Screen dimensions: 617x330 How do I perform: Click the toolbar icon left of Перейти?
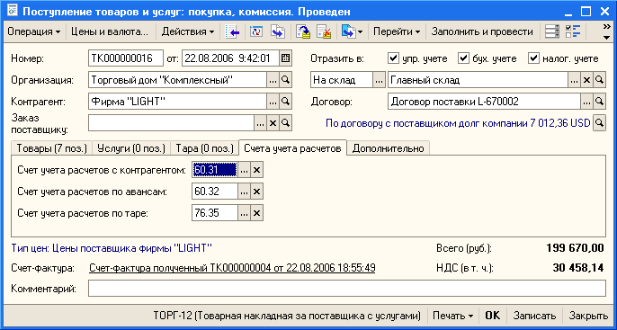352,31
